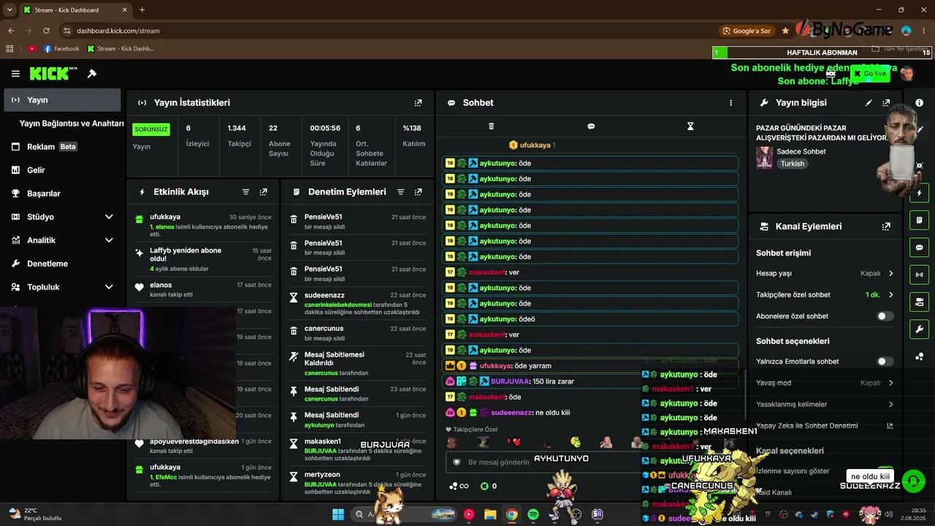
Task: Reload the current page
Action: 46,31
